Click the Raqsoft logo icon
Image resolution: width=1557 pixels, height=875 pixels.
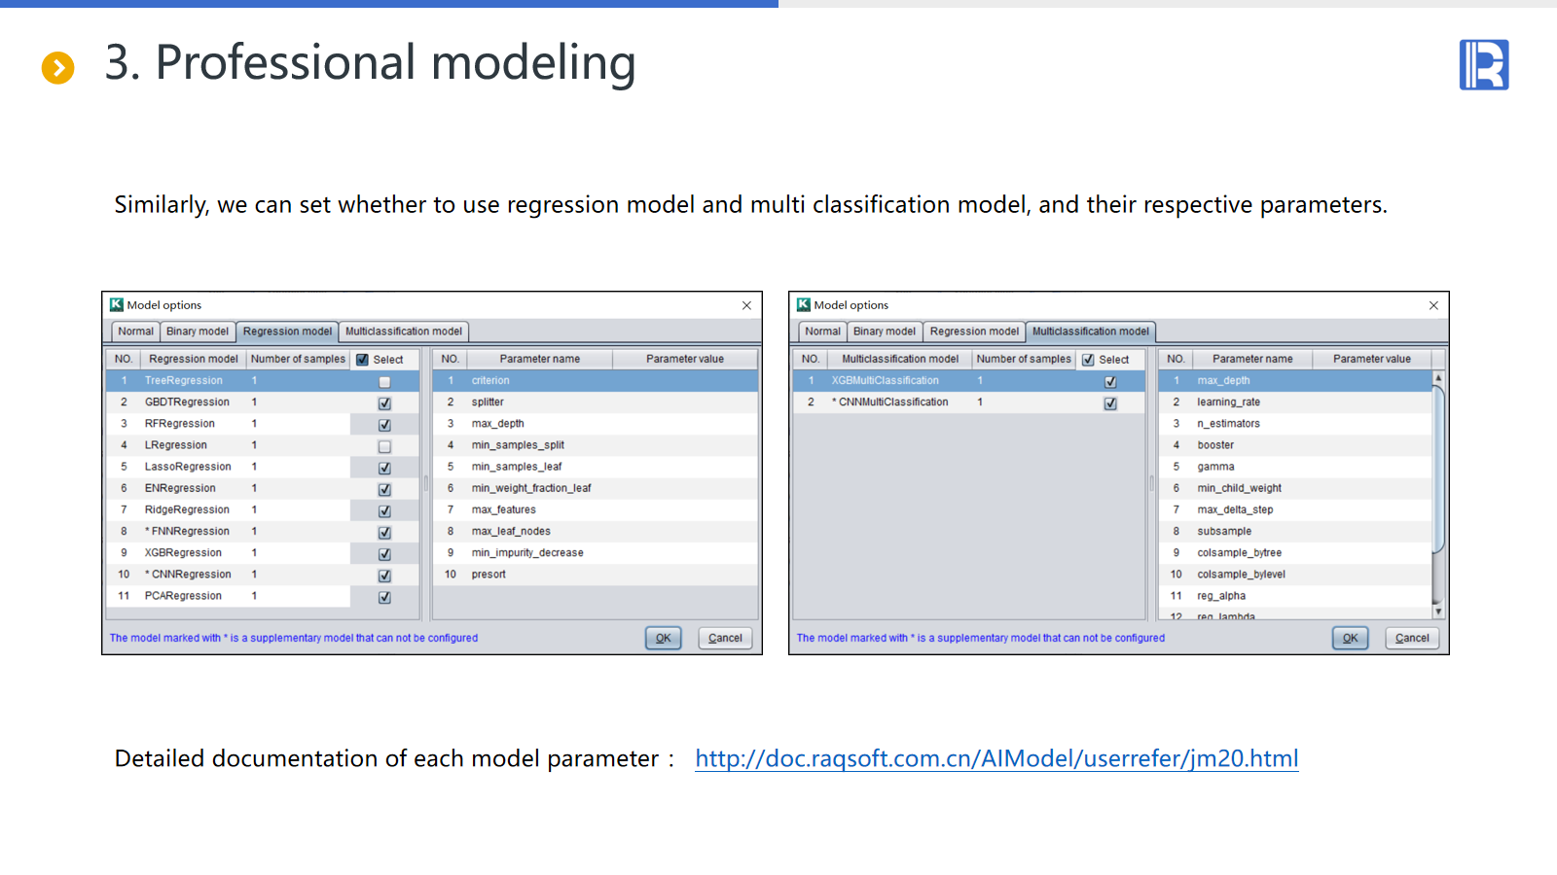tap(1483, 65)
